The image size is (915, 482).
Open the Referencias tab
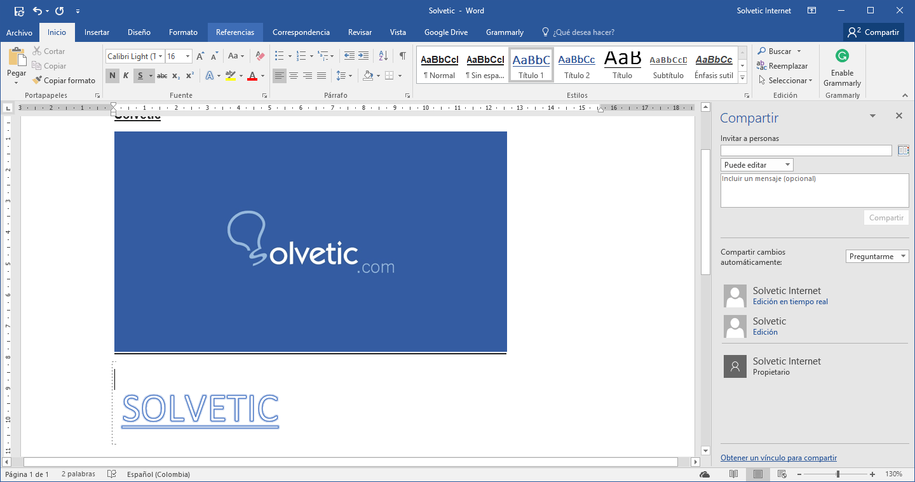(x=235, y=32)
